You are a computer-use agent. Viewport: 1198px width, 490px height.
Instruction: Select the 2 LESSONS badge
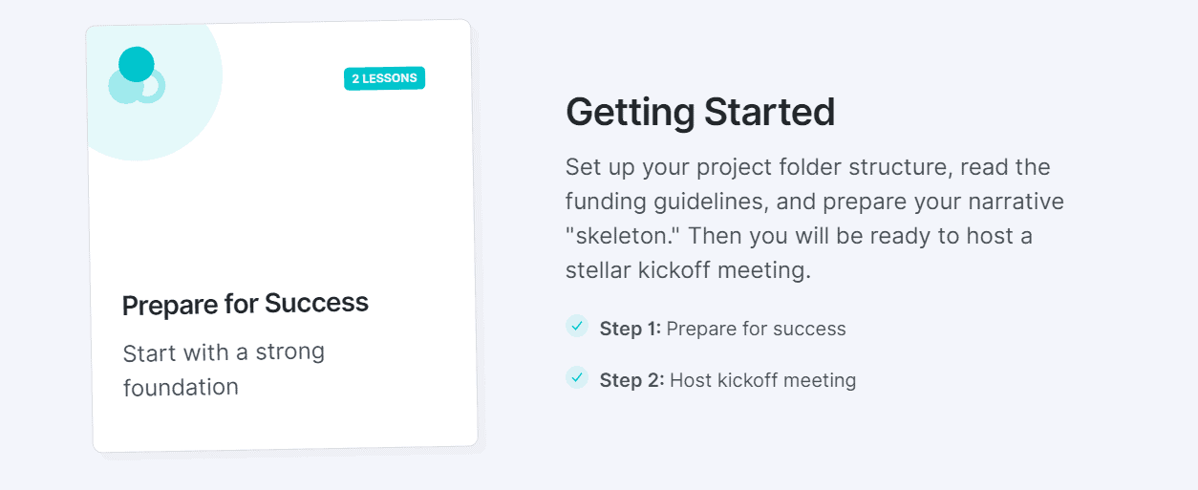point(384,78)
